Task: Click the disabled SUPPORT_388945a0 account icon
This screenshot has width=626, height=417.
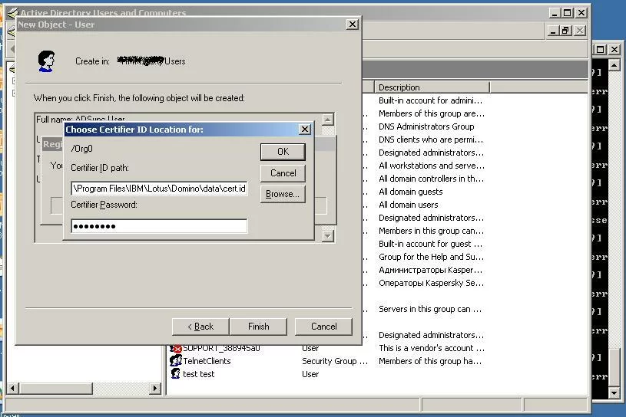Action: tap(175, 349)
